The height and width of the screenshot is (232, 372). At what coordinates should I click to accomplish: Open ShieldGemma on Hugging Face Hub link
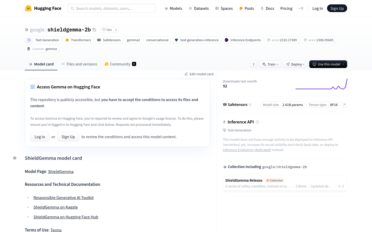click(x=66, y=217)
